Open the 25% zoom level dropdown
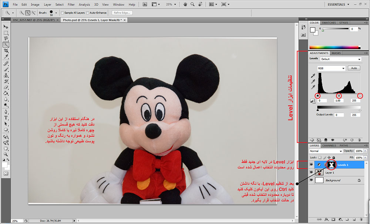The image size is (370, 224). point(175,4)
